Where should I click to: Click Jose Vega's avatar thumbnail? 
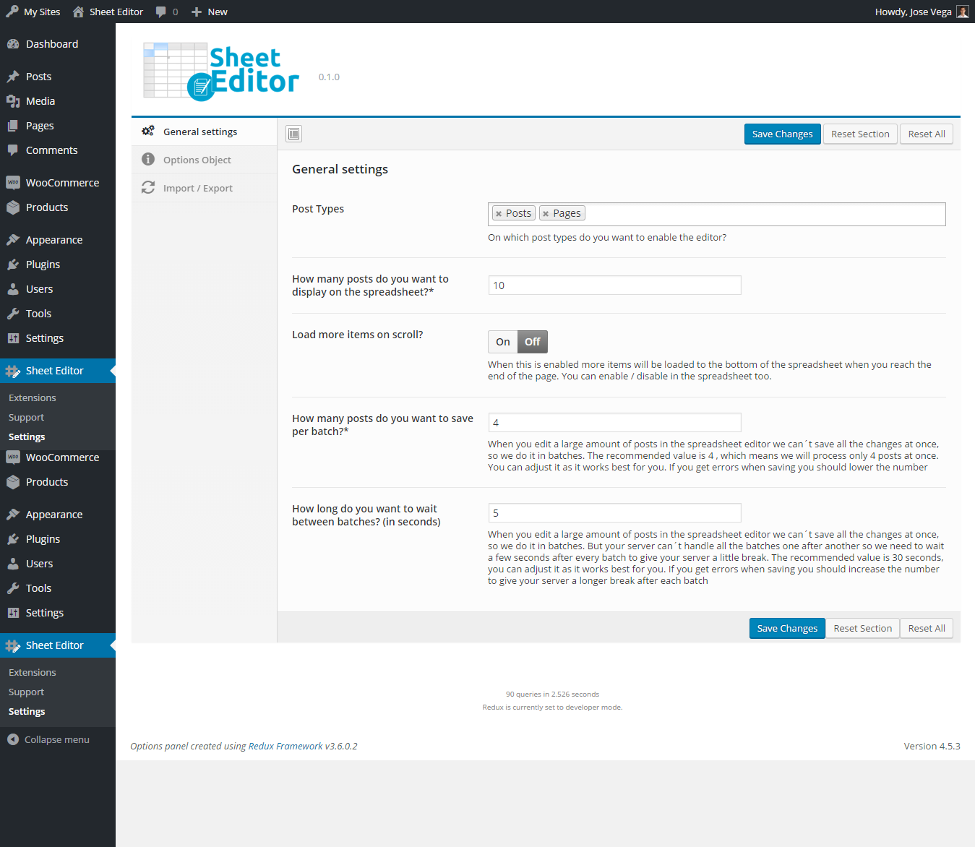(963, 12)
